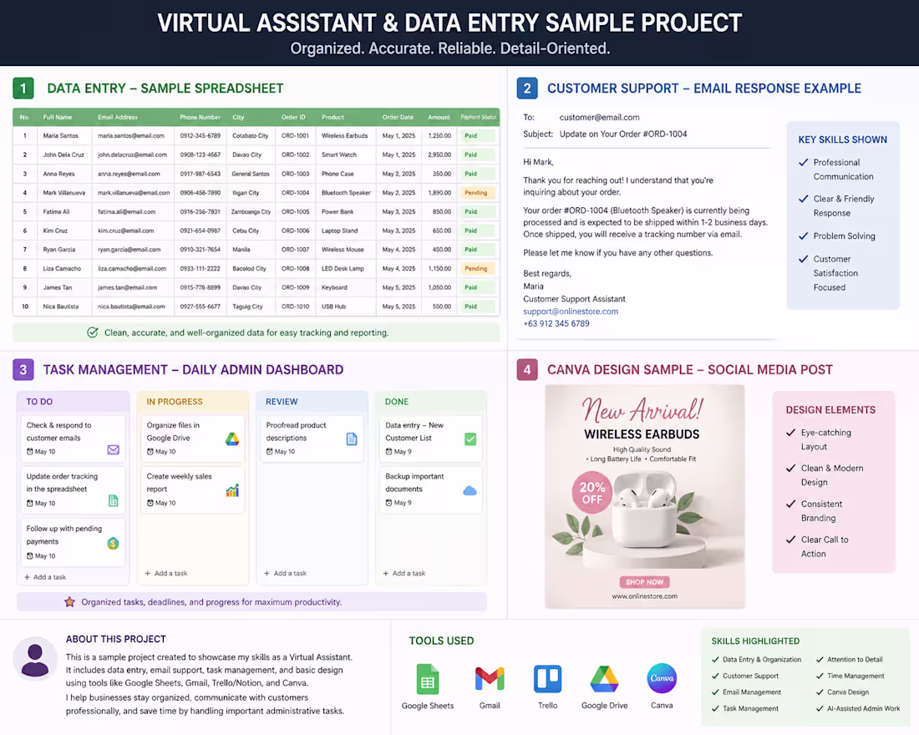The width and height of the screenshot is (919, 735).
Task: Click the Trello tool icon
Action: click(x=547, y=679)
